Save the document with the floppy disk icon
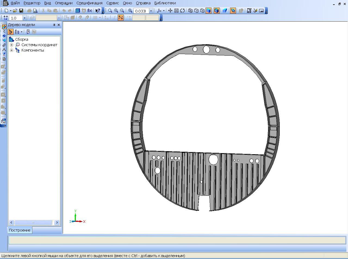Image resolution: width=348 pixels, height=259 pixels. tap(21, 11)
